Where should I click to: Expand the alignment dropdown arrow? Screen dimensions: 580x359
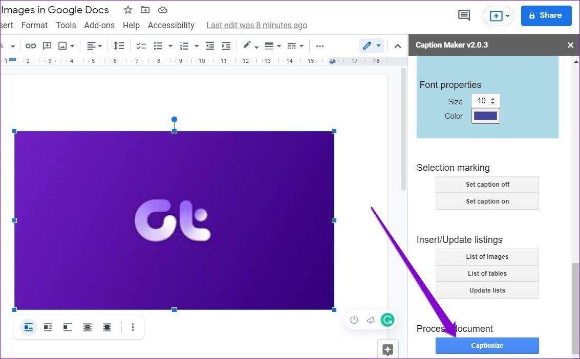100,46
